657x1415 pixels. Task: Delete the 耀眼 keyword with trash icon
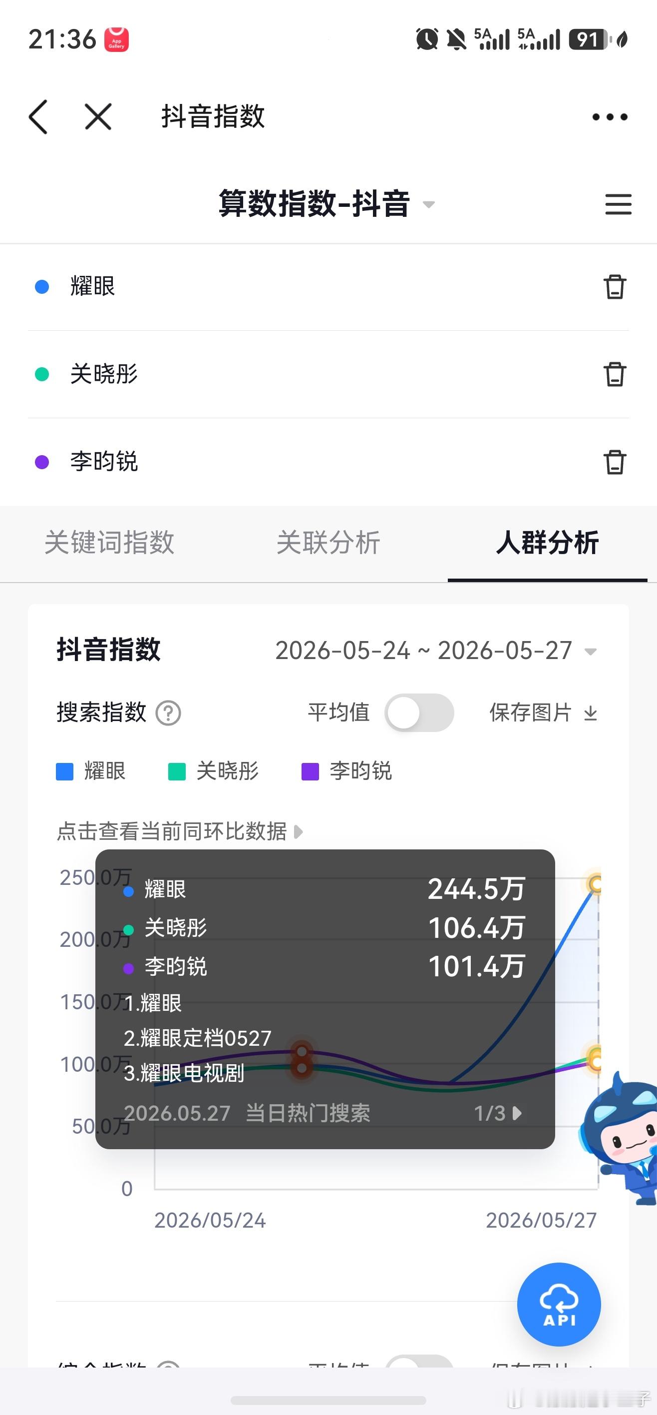tap(615, 287)
